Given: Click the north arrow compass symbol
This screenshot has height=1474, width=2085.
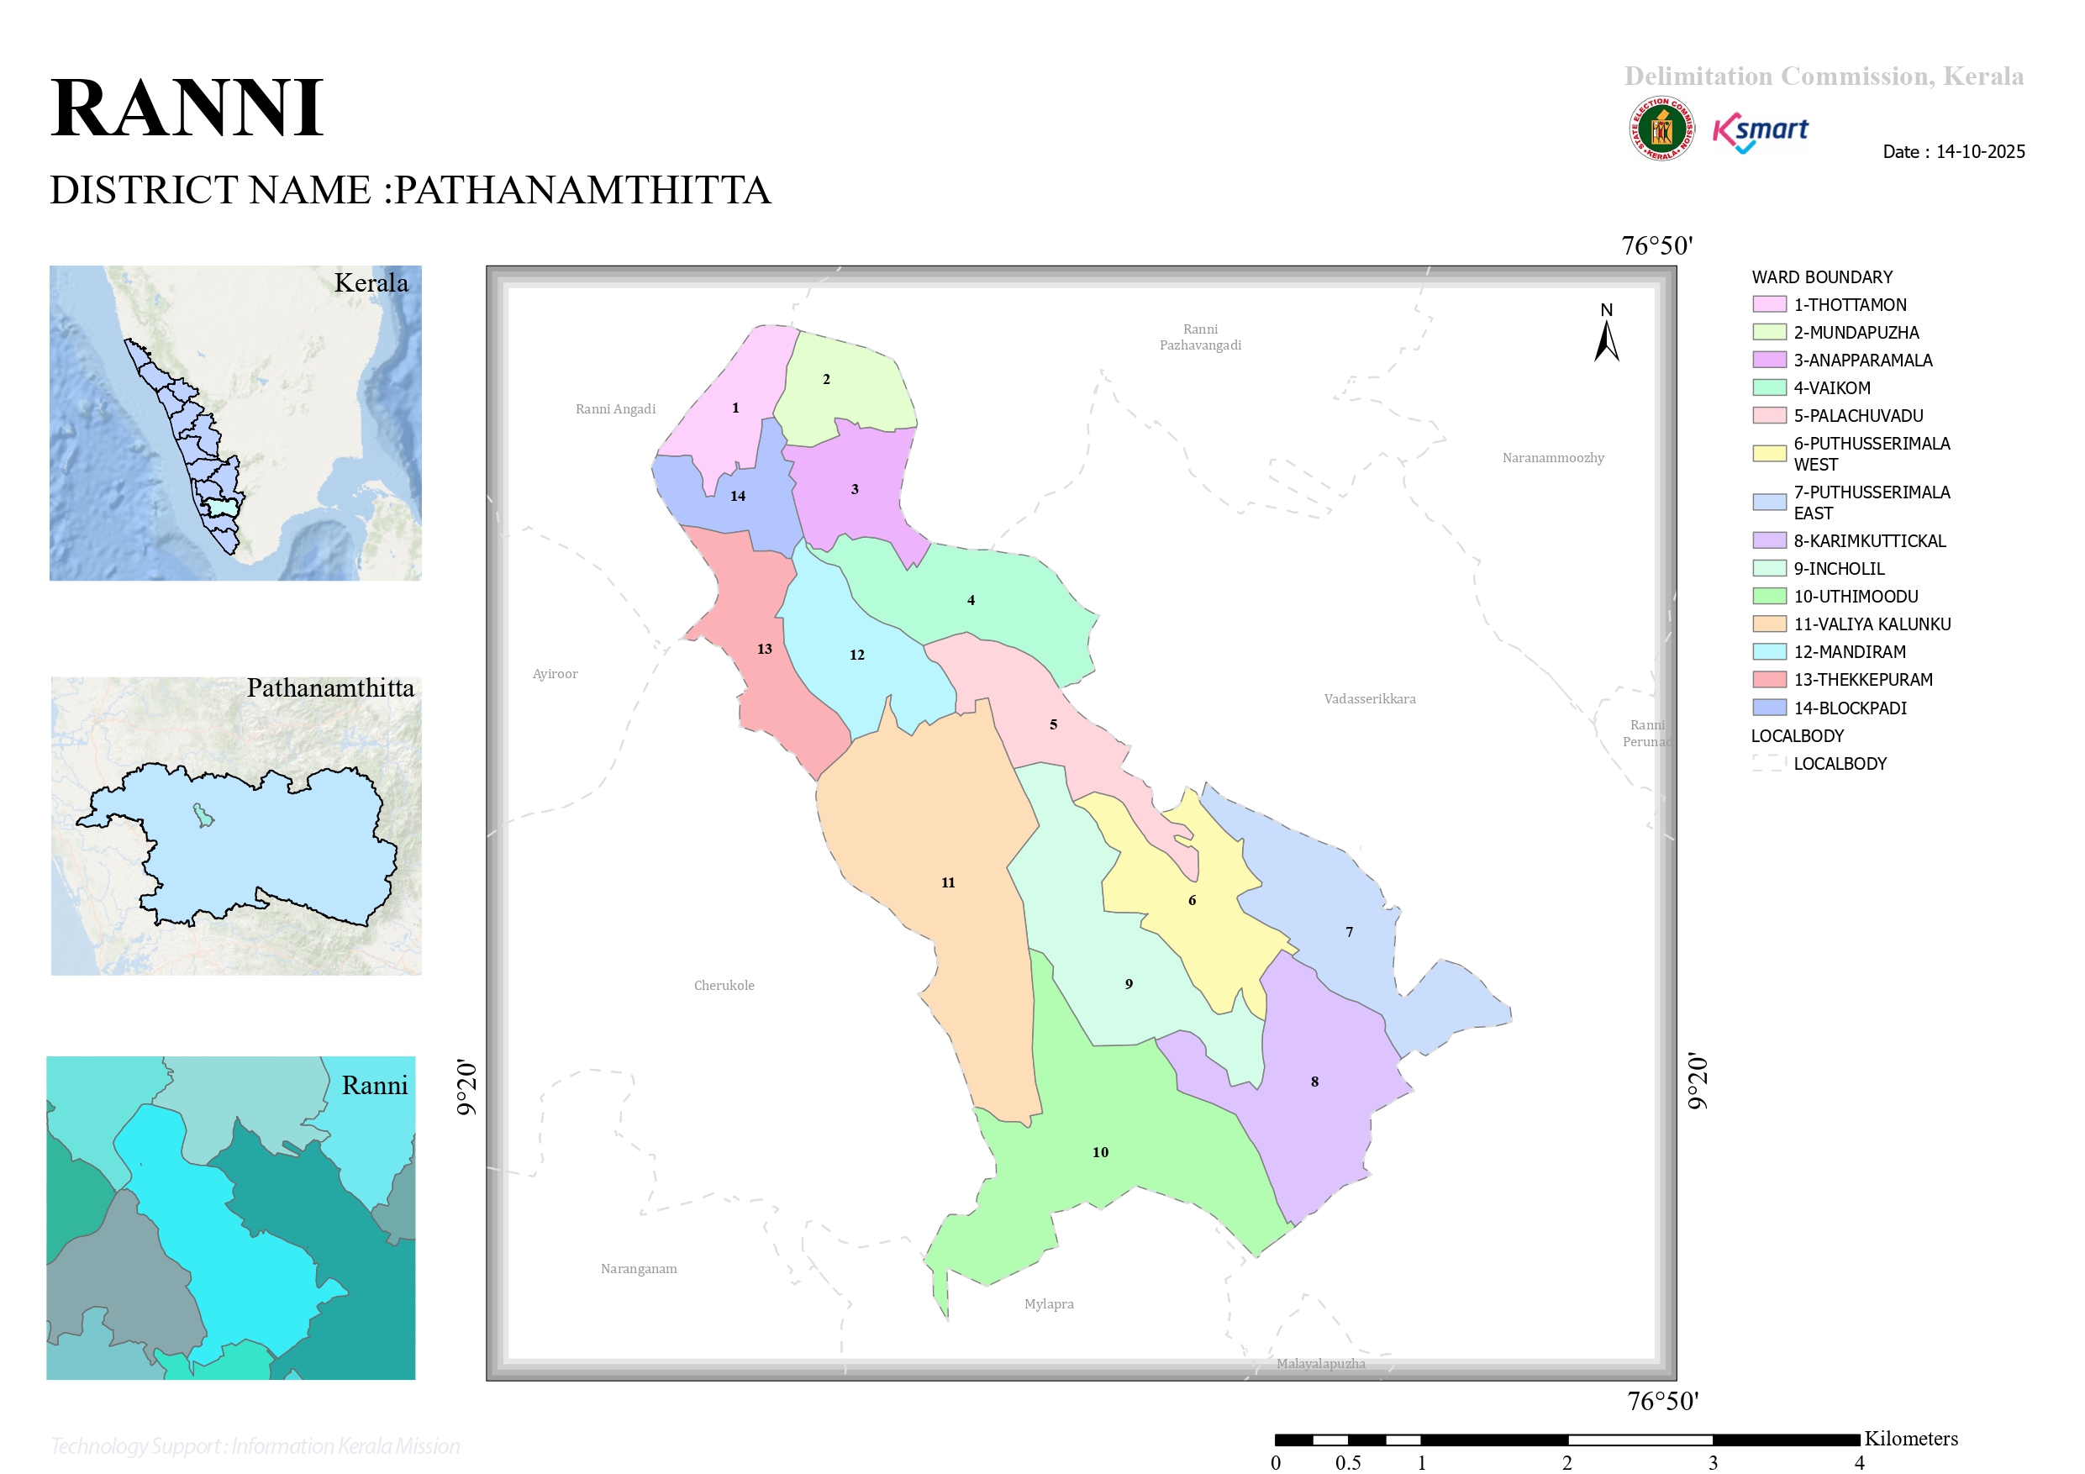Looking at the screenshot, I should (1607, 333).
